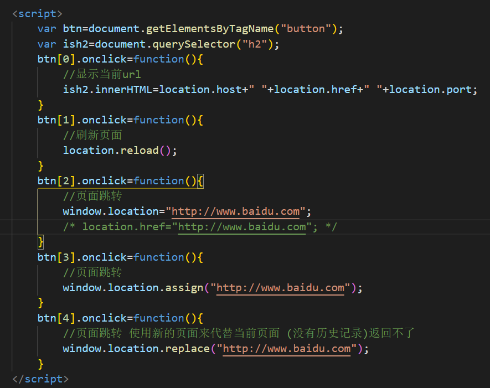The height and width of the screenshot is (388, 490).
Task: Click the comment //刷新页面
Action: coord(92,135)
